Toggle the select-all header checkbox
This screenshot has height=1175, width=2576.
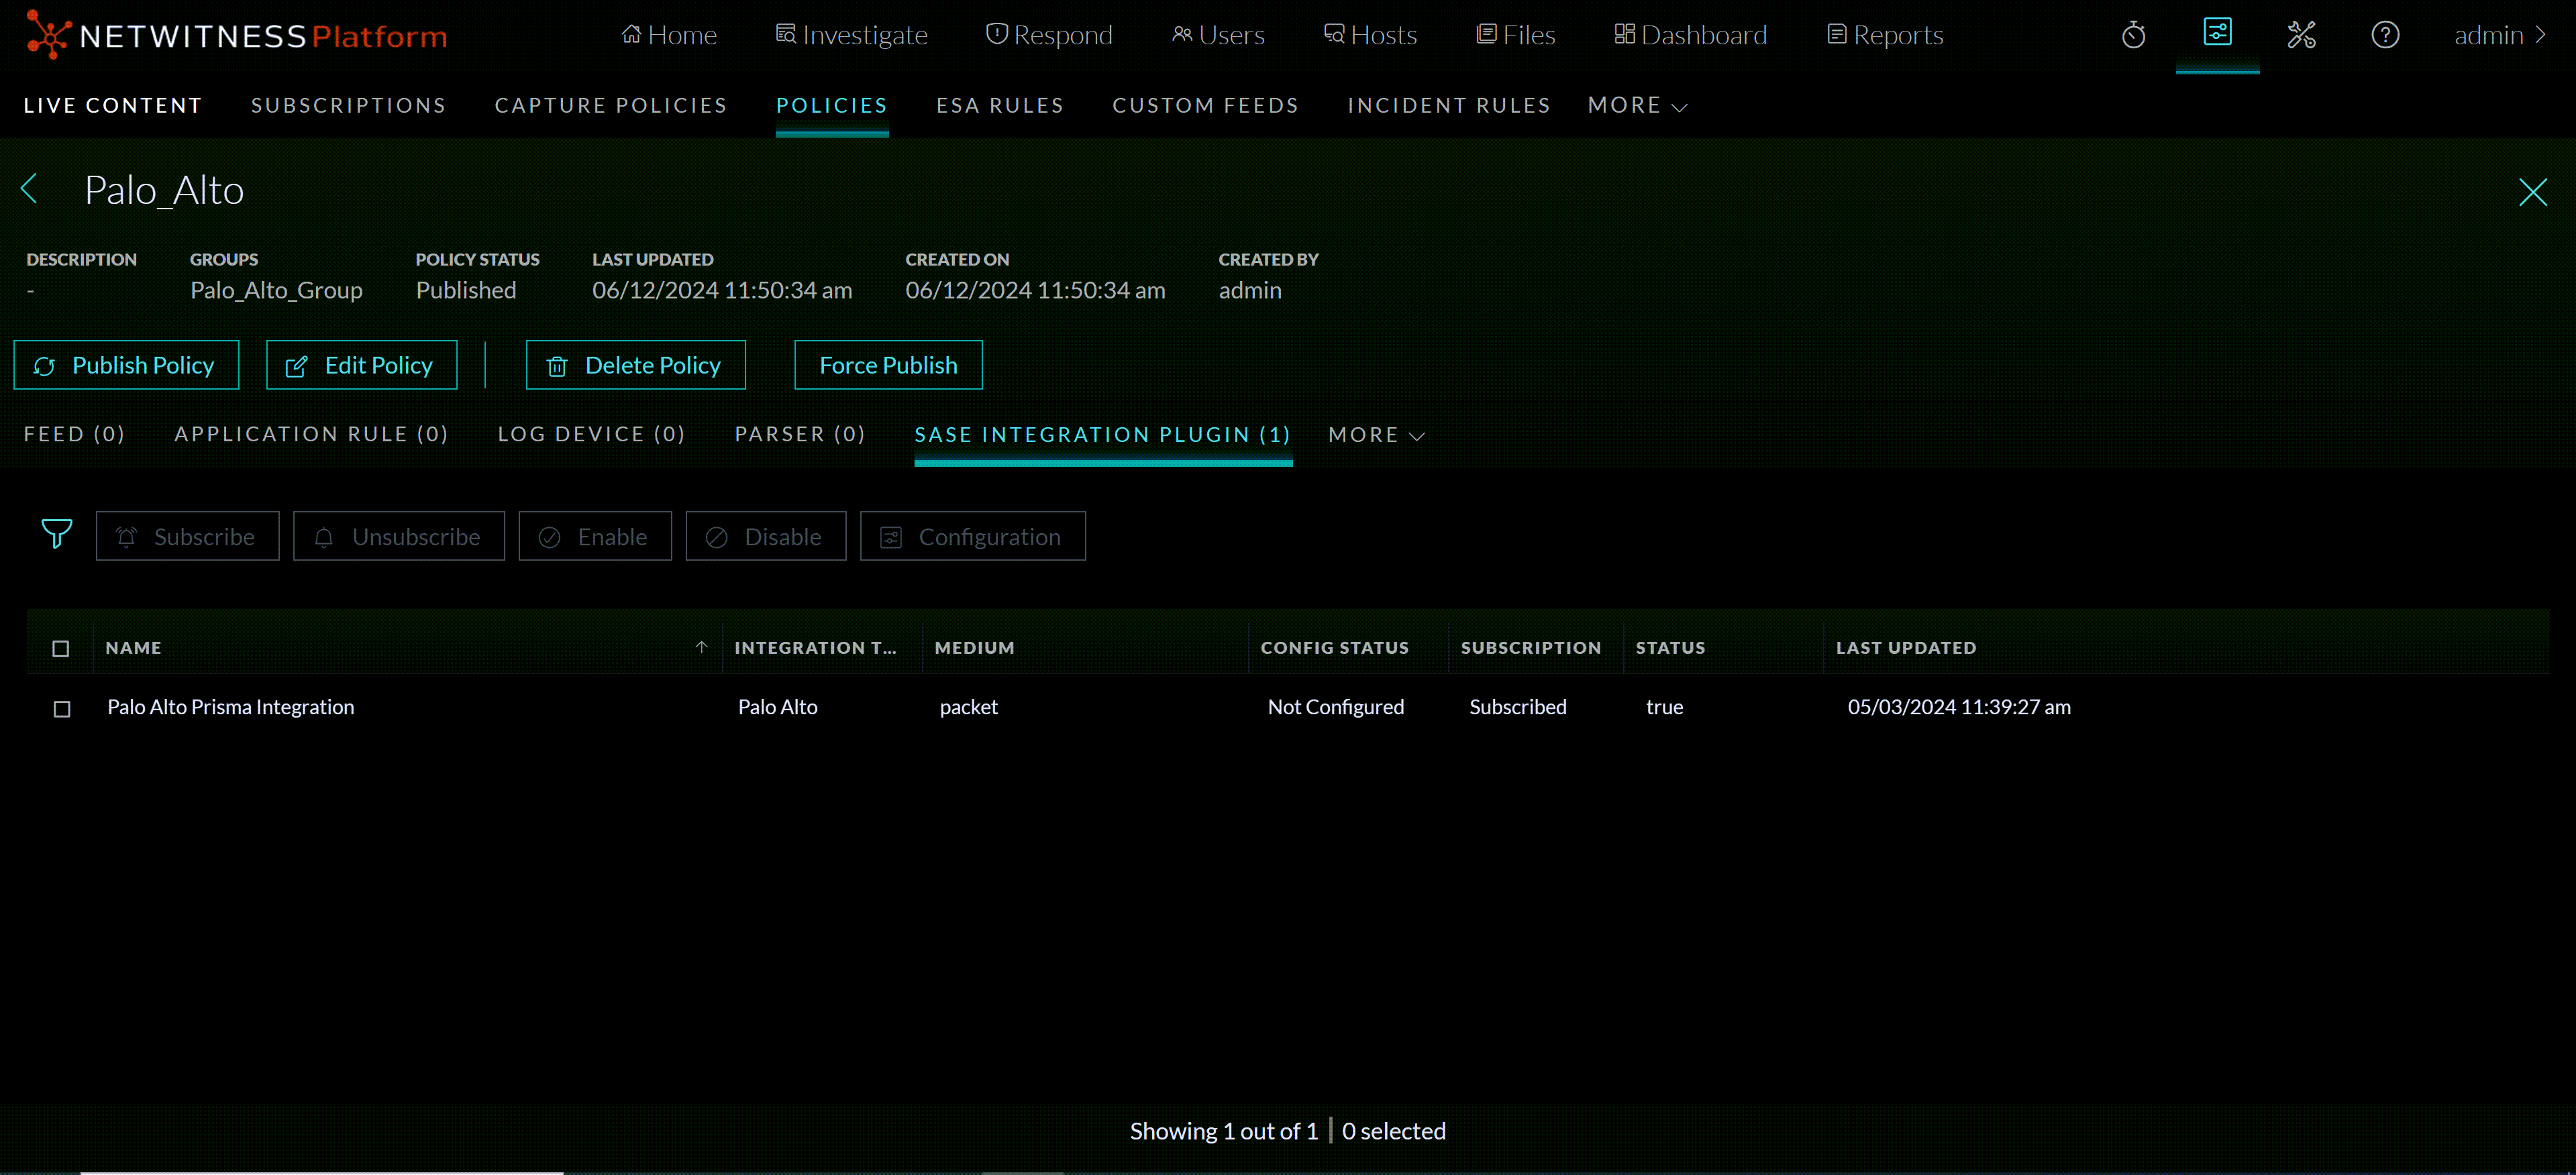pos(61,649)
